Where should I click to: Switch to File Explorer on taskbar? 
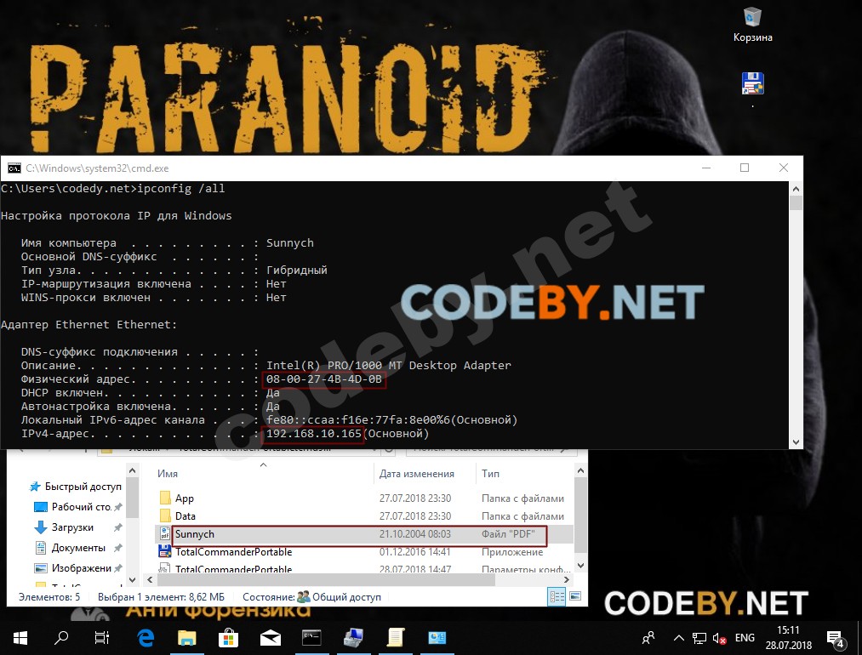point(187,638)
